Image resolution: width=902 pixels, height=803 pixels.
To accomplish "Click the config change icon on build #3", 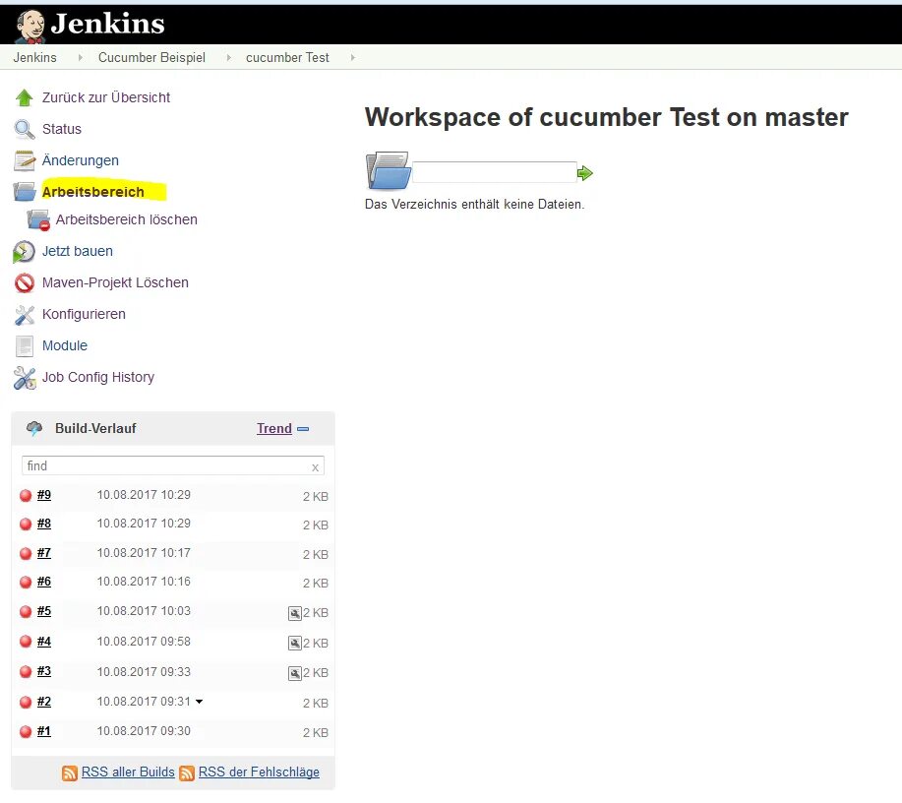I will (294, 673).
